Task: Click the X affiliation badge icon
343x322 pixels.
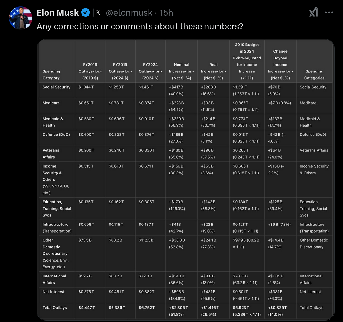Action: (x=98, y=12)
